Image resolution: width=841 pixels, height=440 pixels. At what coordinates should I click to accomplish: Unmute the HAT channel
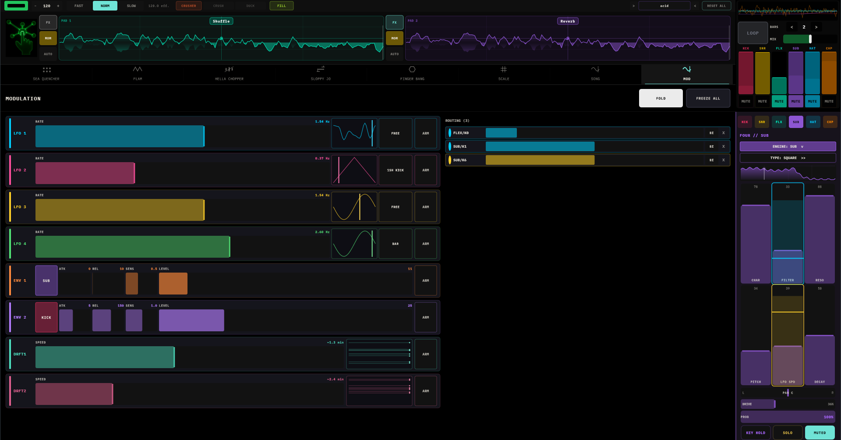point(812,101)
